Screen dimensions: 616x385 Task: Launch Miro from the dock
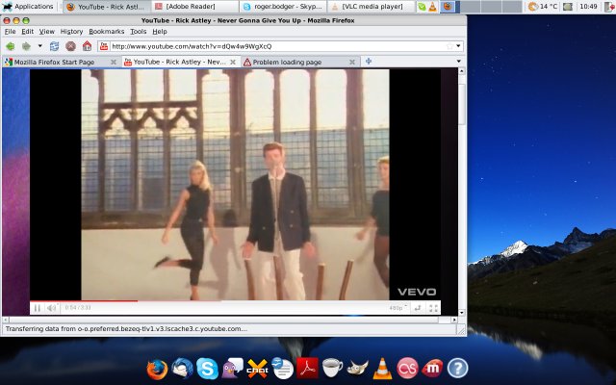pyautogui.click(x=432, y=369)
